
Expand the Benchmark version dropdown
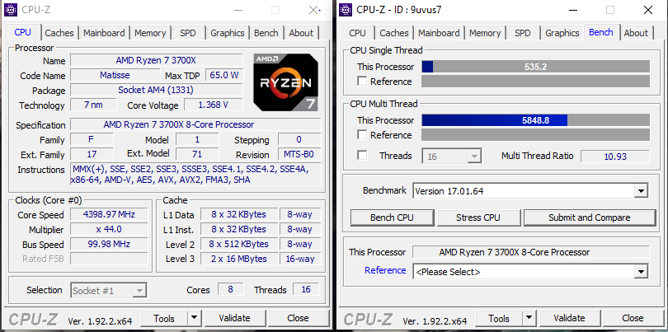[x=641, y=191]
